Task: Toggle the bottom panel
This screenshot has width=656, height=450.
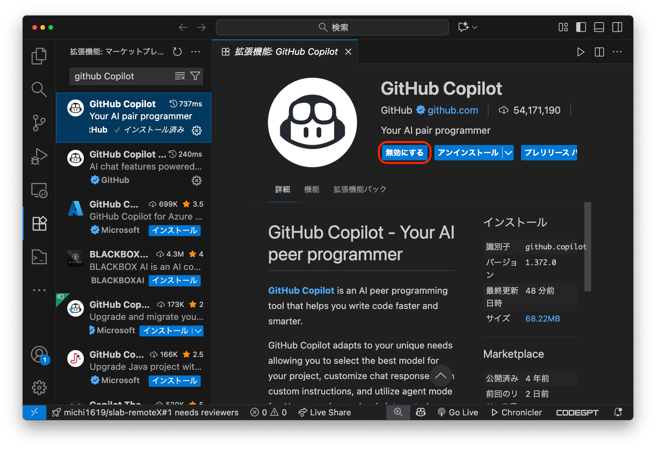Action: (599, 27)
